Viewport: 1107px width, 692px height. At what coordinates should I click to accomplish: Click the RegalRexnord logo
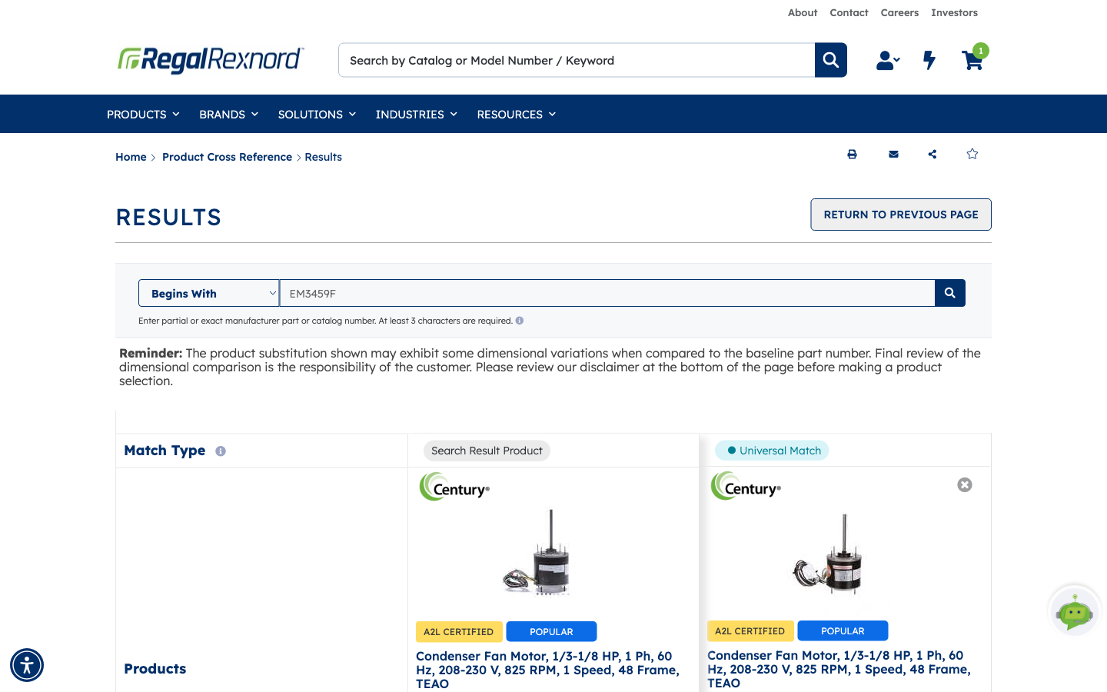coord(211,59)
